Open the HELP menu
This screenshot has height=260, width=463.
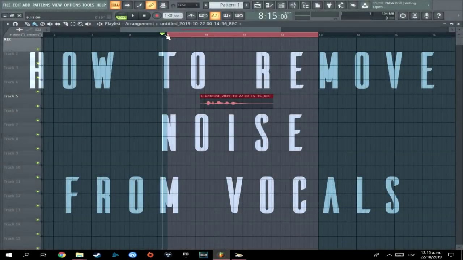101,5
